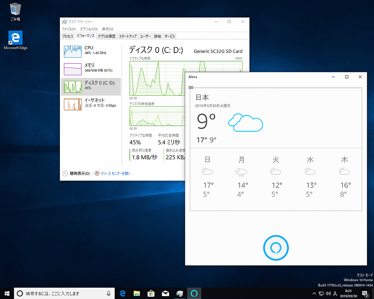This screenshot has width=374, height=299.
Task: Open 表示(V) menu in Task Manager
Action: click(x=108, y=29)
